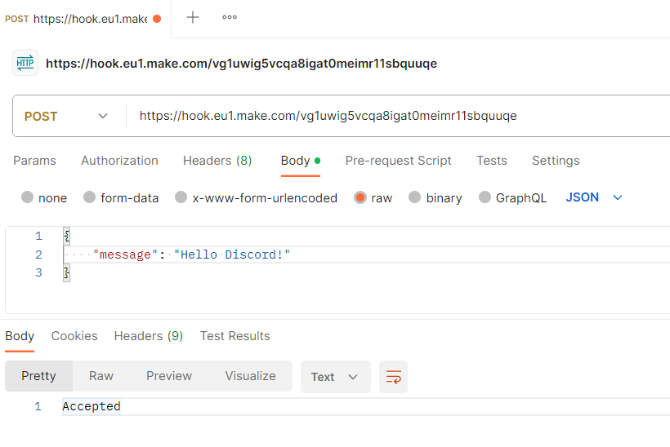
Task: Click the plus icon to open new tab
Action: tap(193, 17)
